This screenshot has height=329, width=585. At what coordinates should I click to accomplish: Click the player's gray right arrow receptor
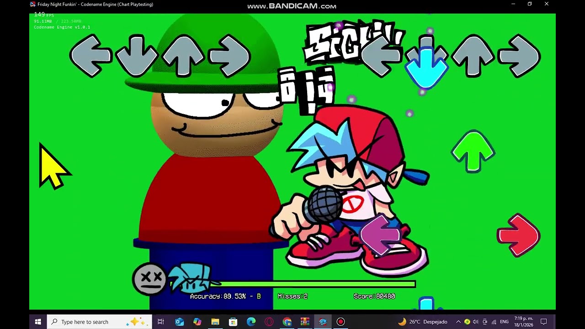point(519,55)
